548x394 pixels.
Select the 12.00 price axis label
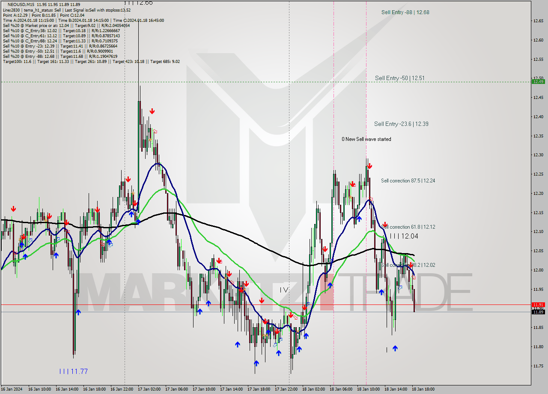[x=538, y=270]
